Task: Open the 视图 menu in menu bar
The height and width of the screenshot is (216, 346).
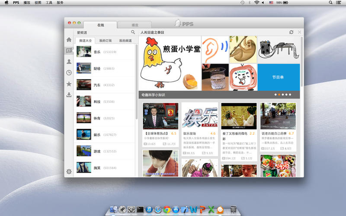Action: [x=38, y=3]
